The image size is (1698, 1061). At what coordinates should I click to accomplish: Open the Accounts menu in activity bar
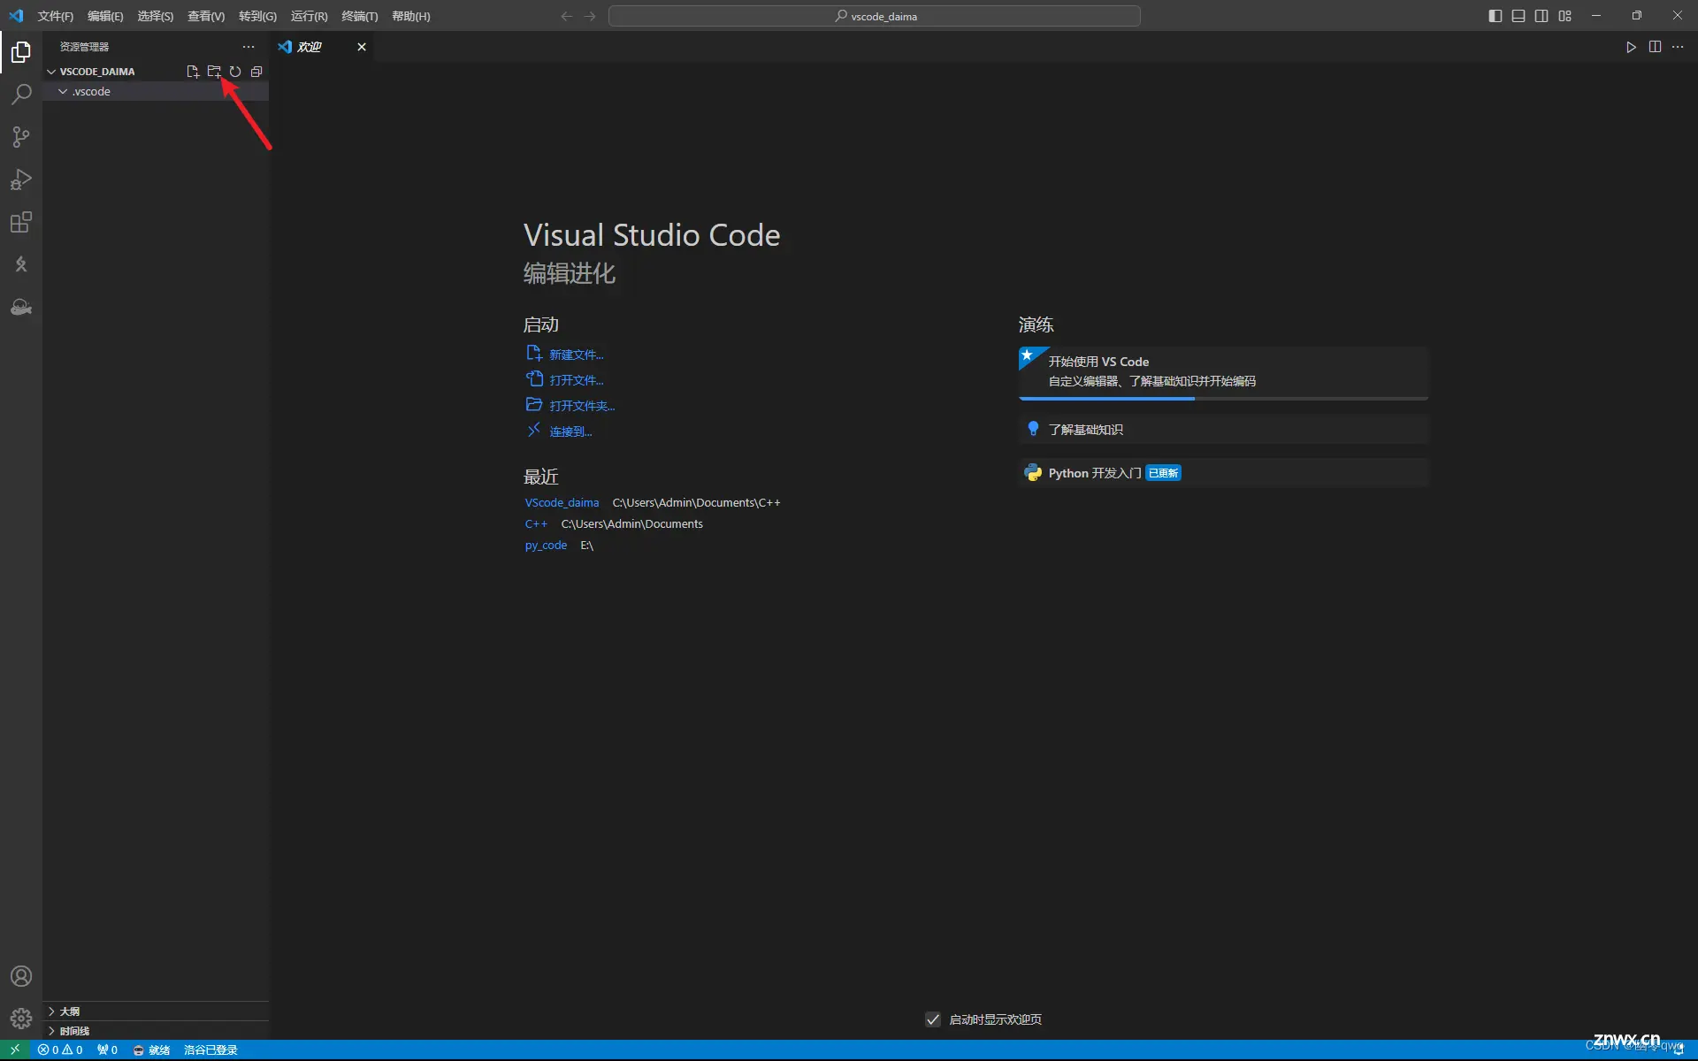(21, 976)
